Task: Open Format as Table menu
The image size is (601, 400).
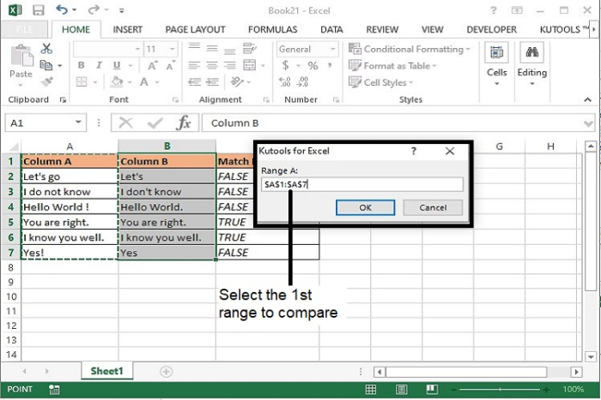Action: (x=392, y=66)
